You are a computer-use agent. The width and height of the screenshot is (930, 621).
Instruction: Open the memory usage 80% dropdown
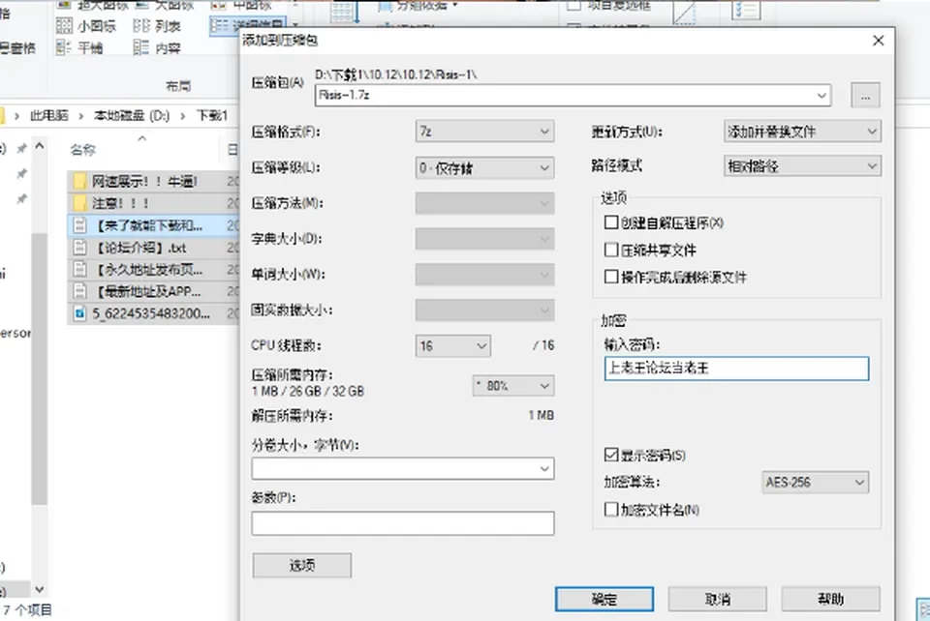(x=513, y=386)
